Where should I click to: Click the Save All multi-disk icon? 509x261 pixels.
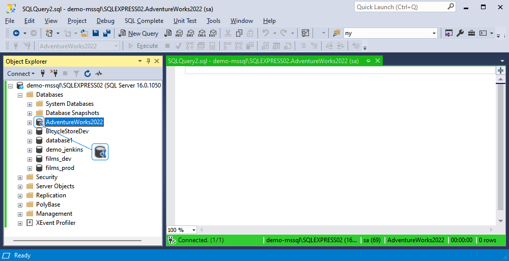[x=107, y=33]
